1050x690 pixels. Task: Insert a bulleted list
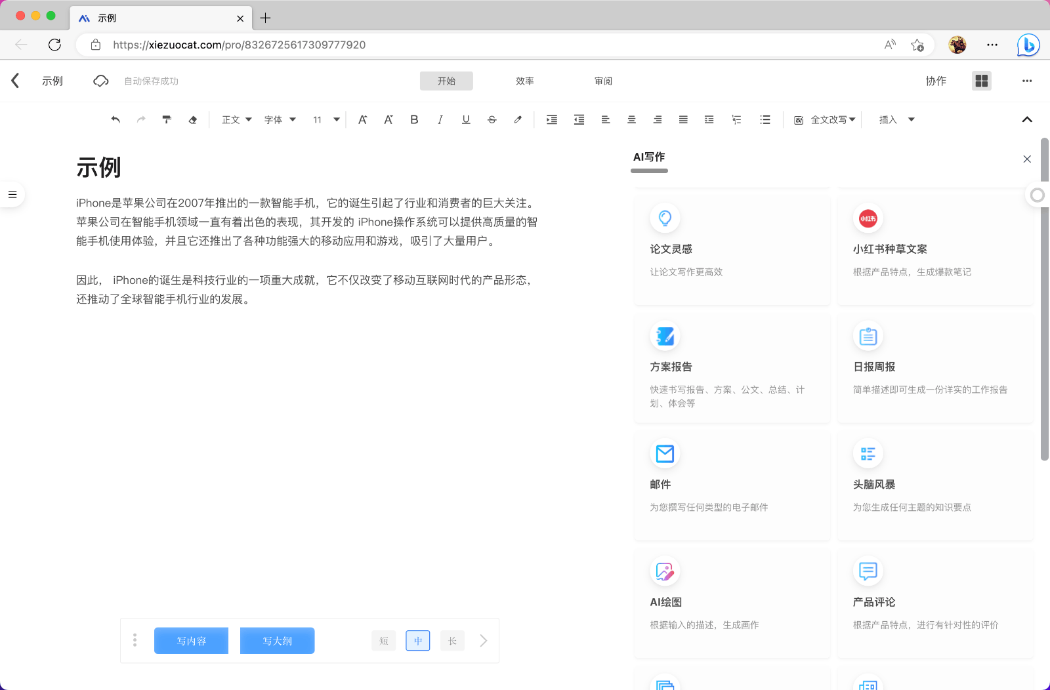pos(765,119)
